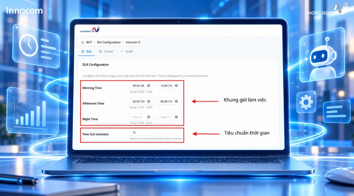Edit Afternoon Time end field 05:00 CH

169,101
